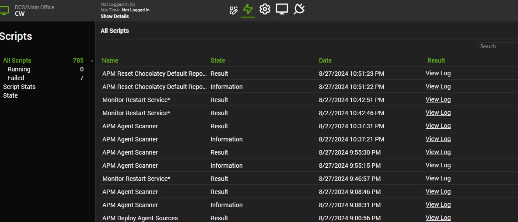Screen dimensions: 518x222
Task: Sort by the Date column header
Action: [325, 60]
